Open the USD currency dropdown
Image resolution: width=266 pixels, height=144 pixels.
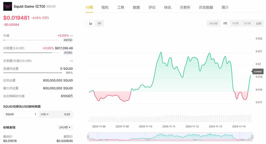(x=45, y=114)
